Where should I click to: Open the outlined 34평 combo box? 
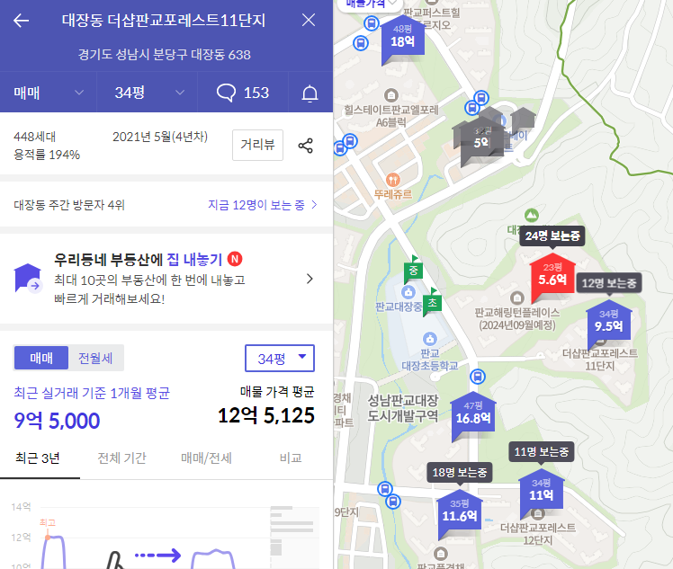tap(280, 358)
